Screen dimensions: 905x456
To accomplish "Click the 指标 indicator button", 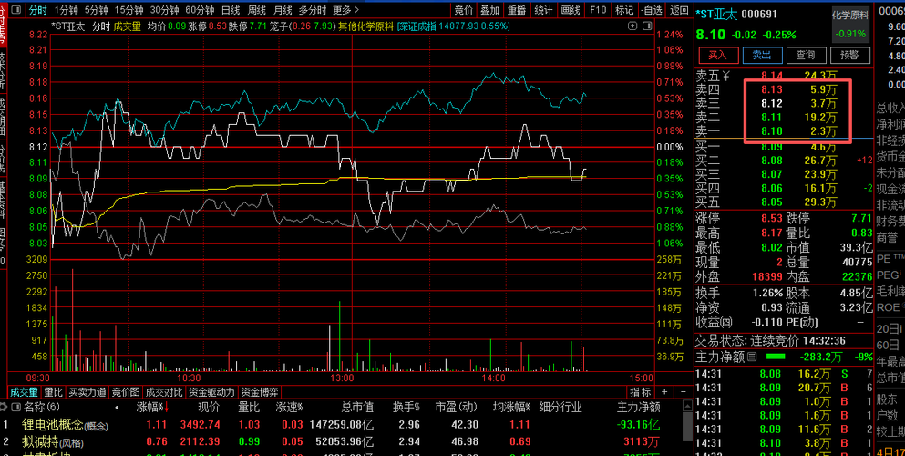I will 640,392.
